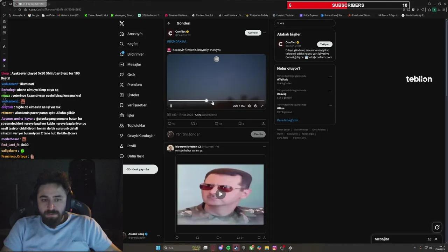448x252 pixels.
Task: Open the Conflict post more-options menu
Action: 264,33
